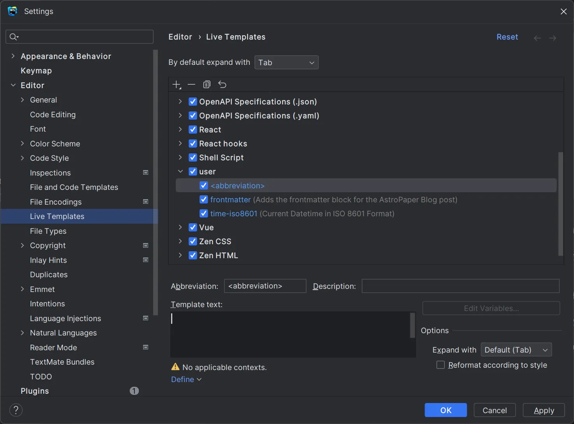574x424 pixels.
Task: Toggle the Zen HTML group checkbox
Action: (x=192, y=255)
